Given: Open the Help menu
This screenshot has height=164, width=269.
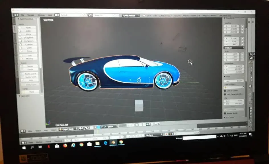Looking at the screenshot, I should click(x=50, y=15).
